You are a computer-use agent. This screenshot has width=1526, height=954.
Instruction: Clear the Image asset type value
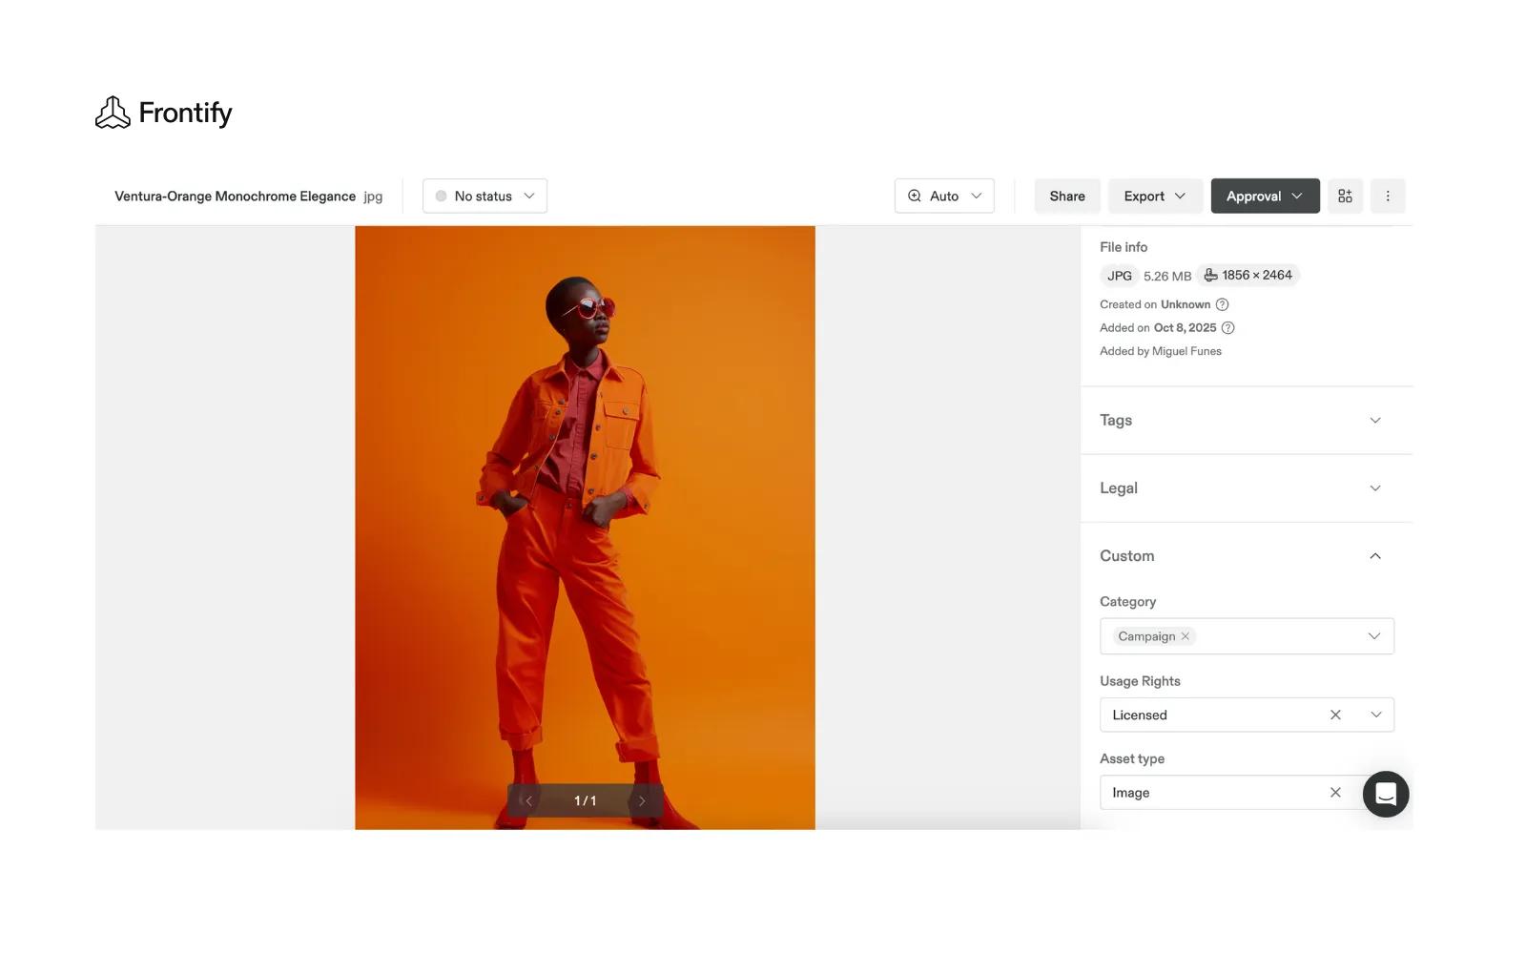pyautogui.click(x=1335, y=793)
